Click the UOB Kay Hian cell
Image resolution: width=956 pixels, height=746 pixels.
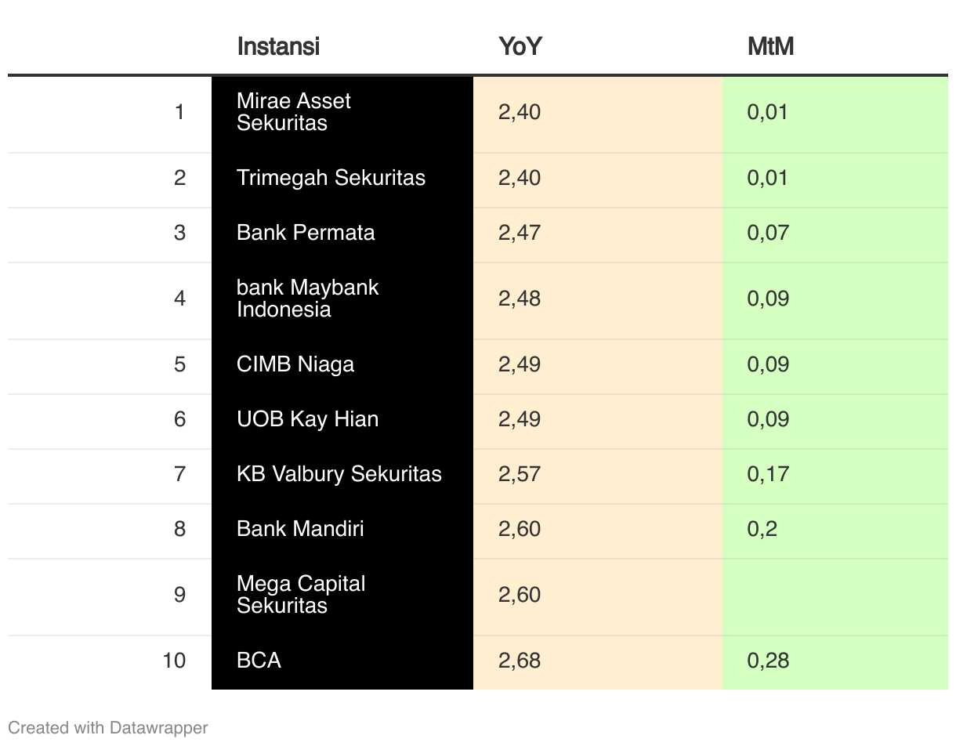[342, 419]
